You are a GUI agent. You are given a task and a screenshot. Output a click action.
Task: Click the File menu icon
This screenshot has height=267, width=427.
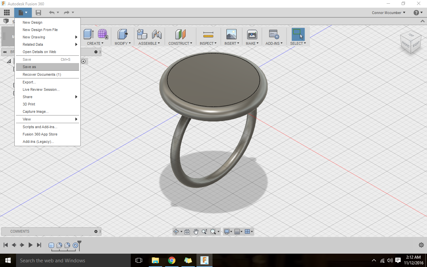(23, 13)
